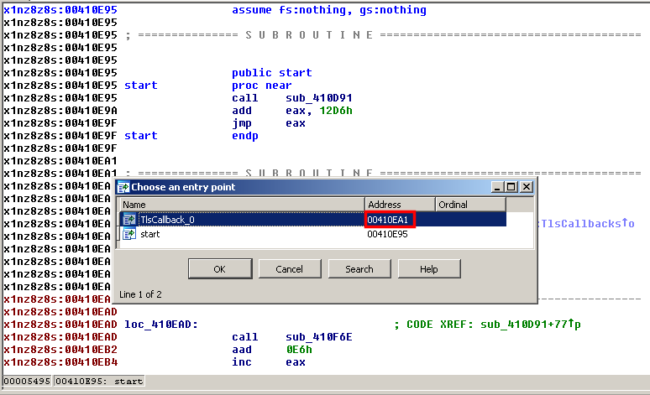Click address 00410EA1 in the list

pyautogui.click(x=389, y=220)
